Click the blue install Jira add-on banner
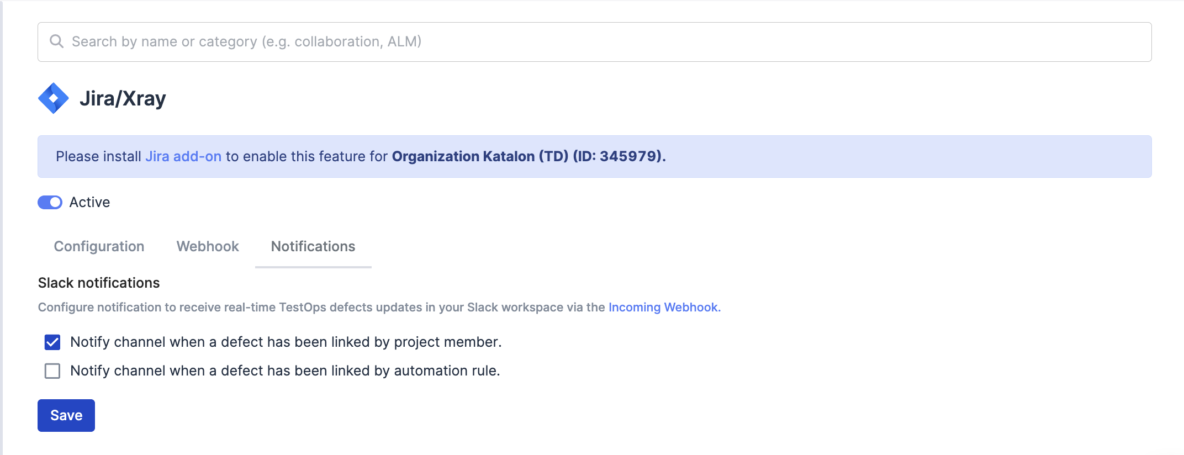The image size is (1184, 455). tap(884, 157)
